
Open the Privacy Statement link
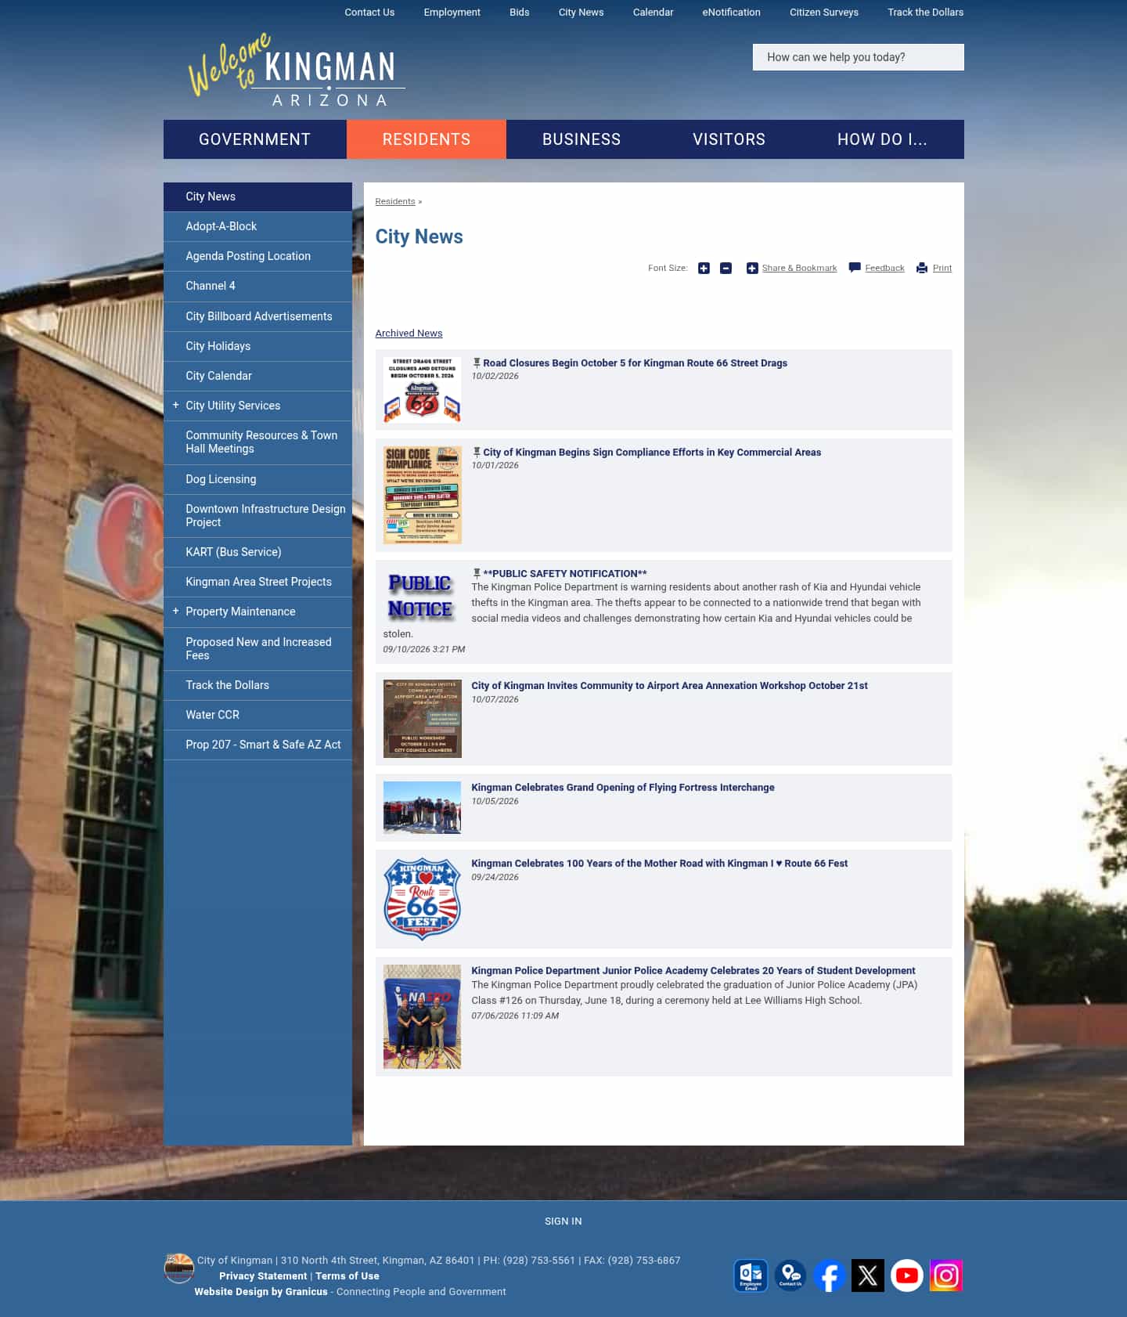263,1276
